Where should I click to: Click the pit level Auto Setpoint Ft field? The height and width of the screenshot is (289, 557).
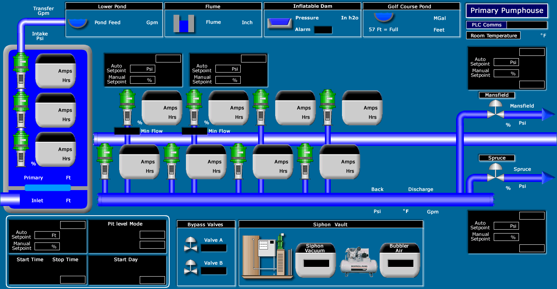[47, 235]
